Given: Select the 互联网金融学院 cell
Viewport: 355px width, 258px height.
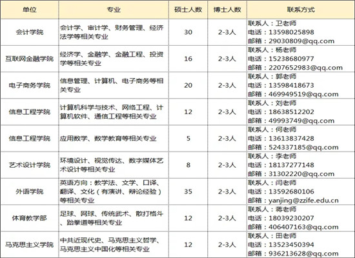Looking at the screenshot, I should tap(30, 59).
